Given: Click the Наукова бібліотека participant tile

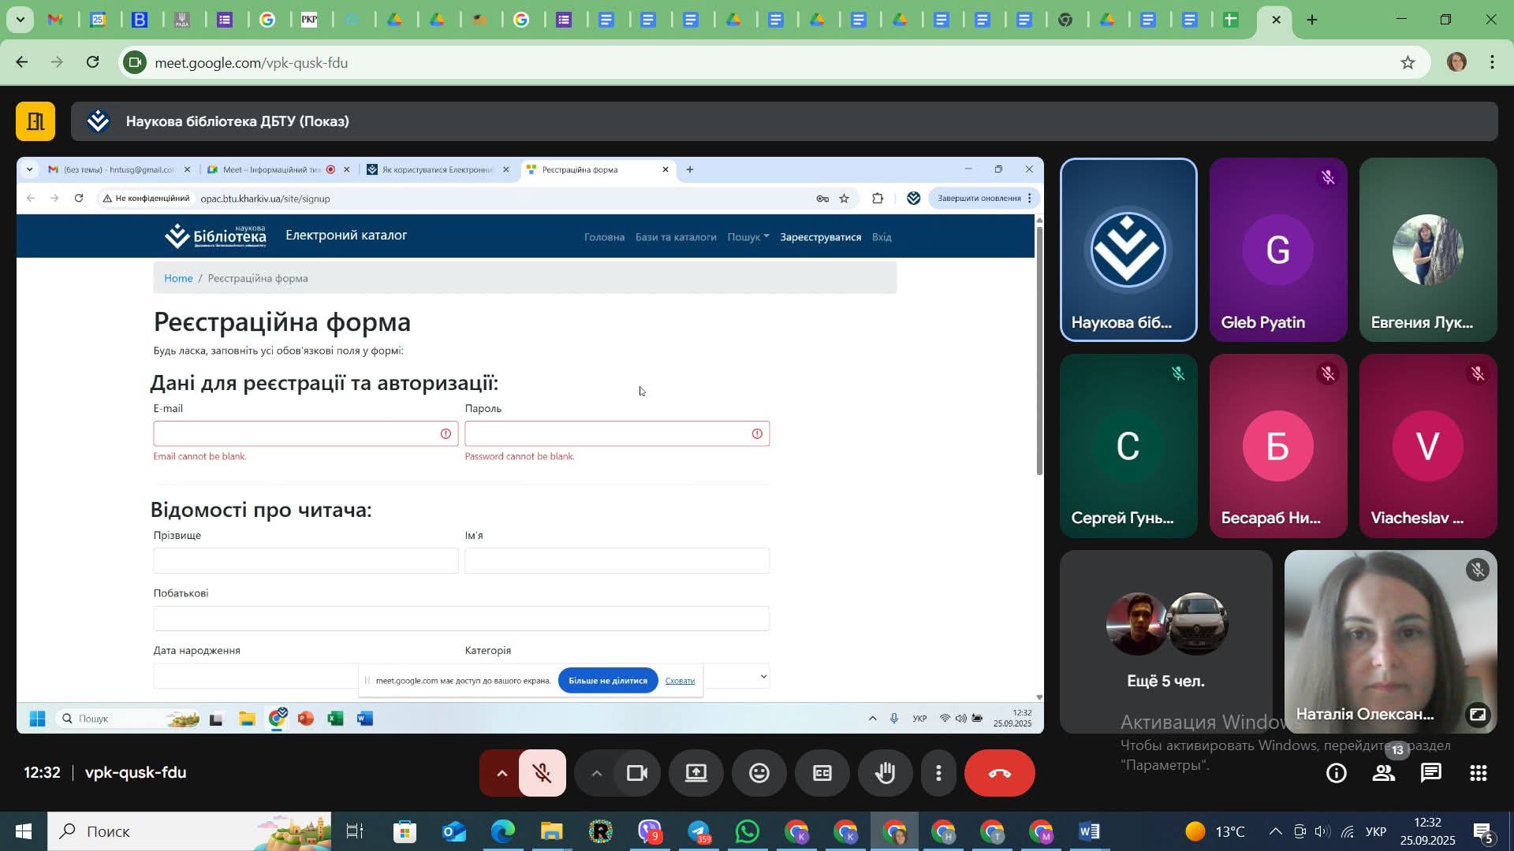Looking at the screenshot, I should (x=1128, y=250).
